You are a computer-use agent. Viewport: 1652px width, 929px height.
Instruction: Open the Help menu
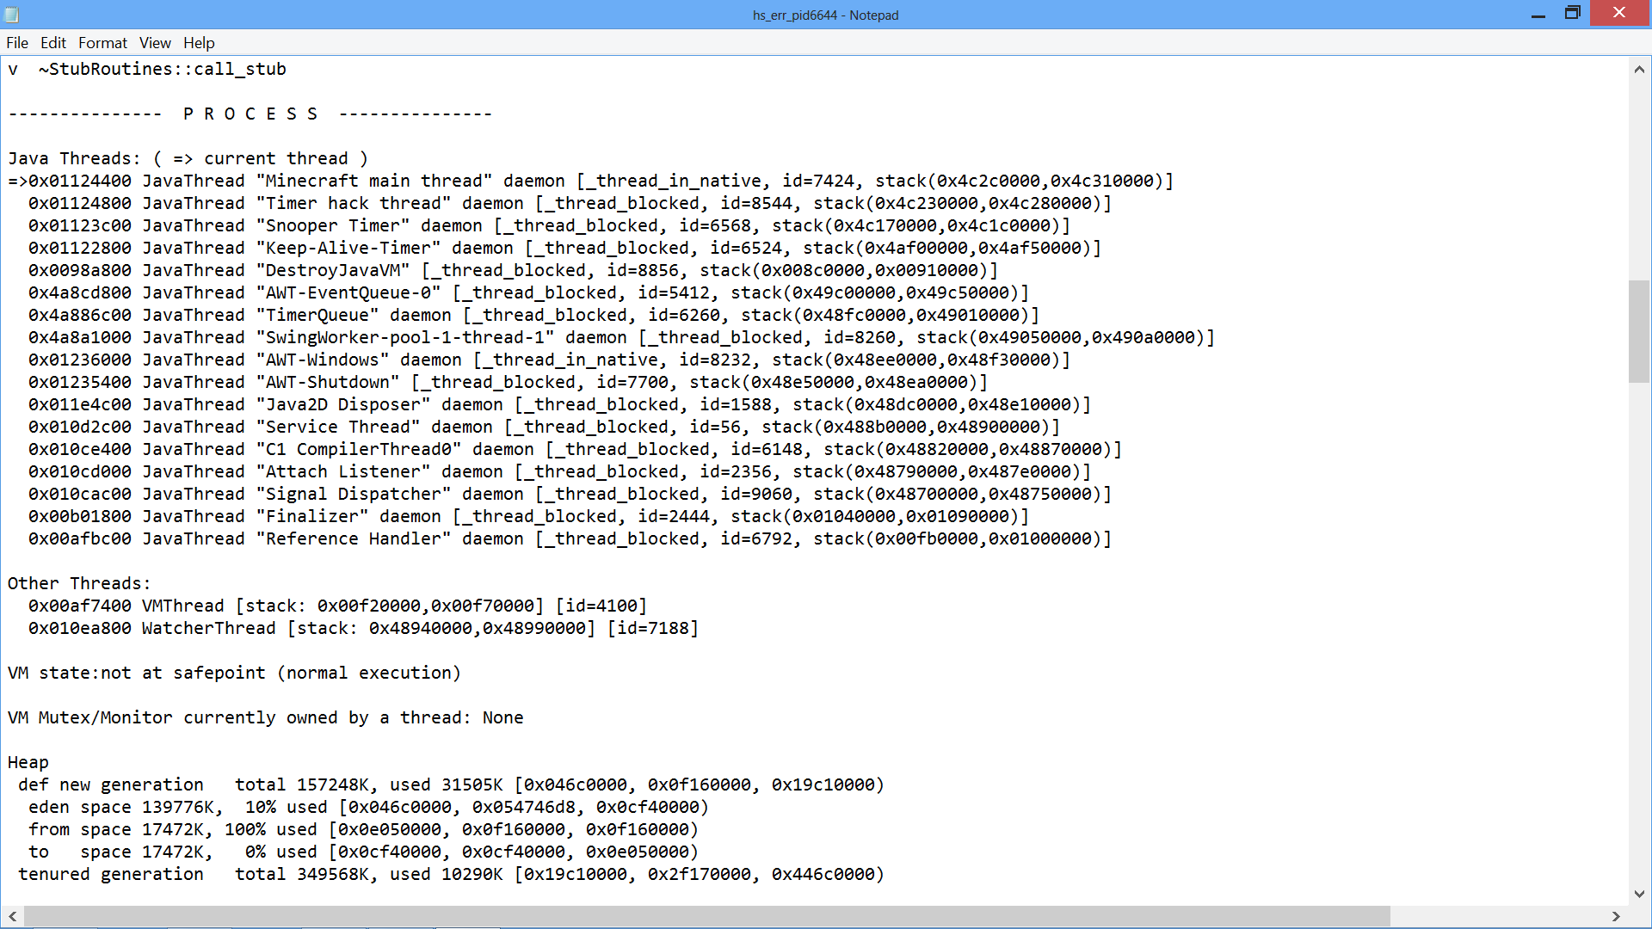(199, 43)
